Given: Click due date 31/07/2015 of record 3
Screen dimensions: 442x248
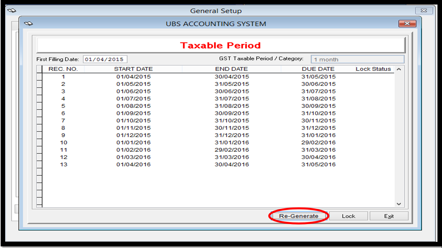Looking at the screenshot, I should [x=319, y=91].
